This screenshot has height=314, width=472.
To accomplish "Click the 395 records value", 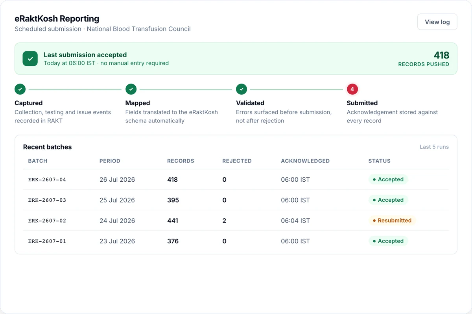I will pyautogui.click(x=173, y=200).
